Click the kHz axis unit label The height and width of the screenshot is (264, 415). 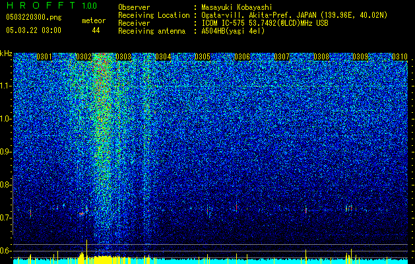pos(6,53)
